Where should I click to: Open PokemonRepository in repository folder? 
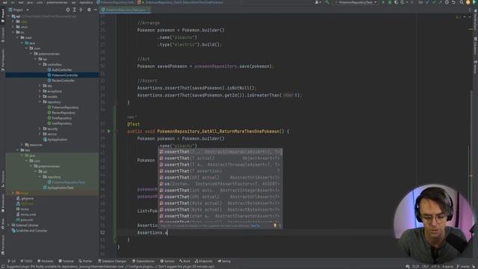[x=63, y=108]
